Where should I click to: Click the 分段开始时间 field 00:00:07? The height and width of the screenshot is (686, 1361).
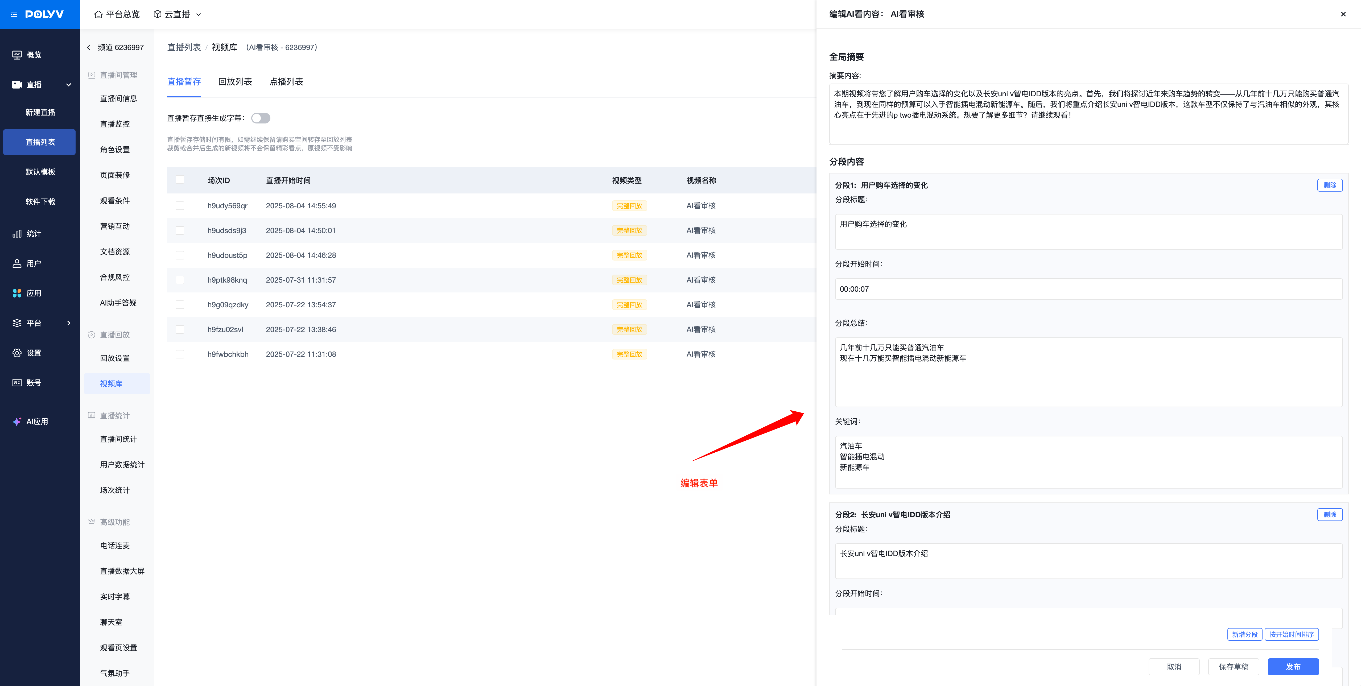click(x=1088, y=289)
